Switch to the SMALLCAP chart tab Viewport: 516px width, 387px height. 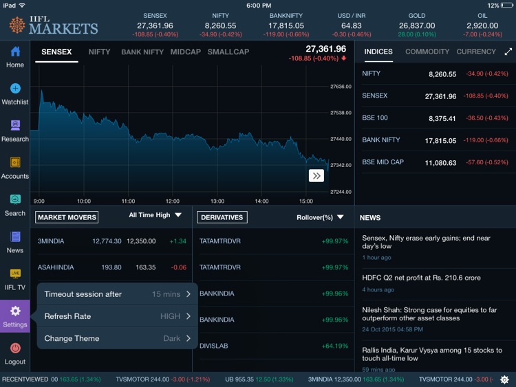[228, 52]
